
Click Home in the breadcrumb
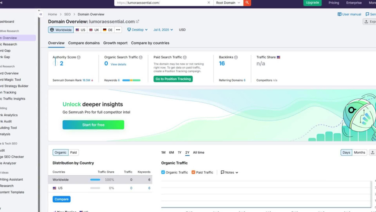coord(53,14)
